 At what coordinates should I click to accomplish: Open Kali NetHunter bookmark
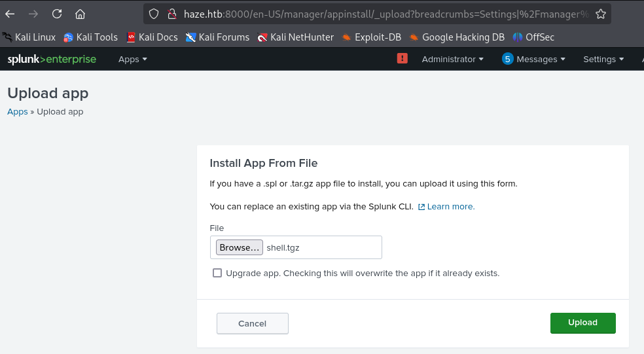coord(295,37)
